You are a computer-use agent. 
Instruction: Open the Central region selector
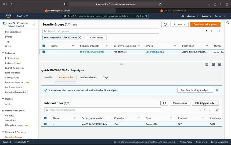pos(206,16)
